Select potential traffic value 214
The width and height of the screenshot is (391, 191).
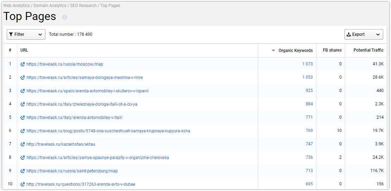[380, 117]
